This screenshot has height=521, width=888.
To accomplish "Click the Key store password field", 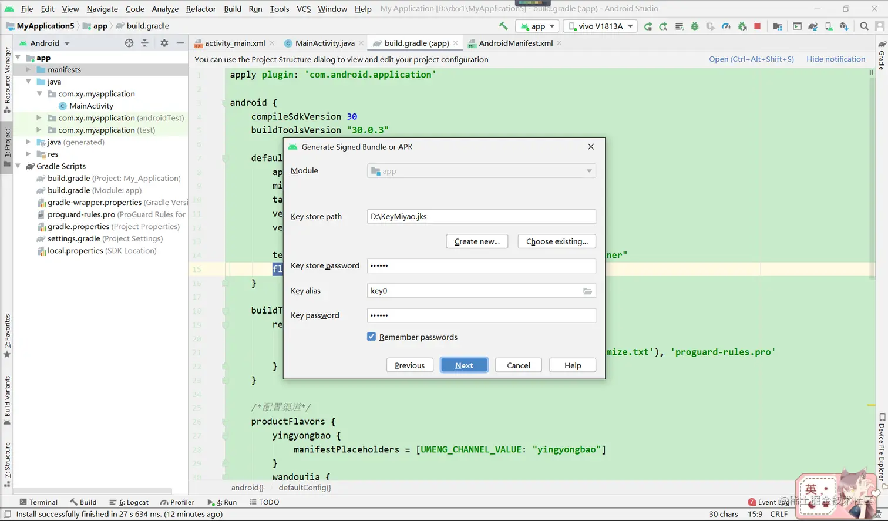I will click(482, 265).
